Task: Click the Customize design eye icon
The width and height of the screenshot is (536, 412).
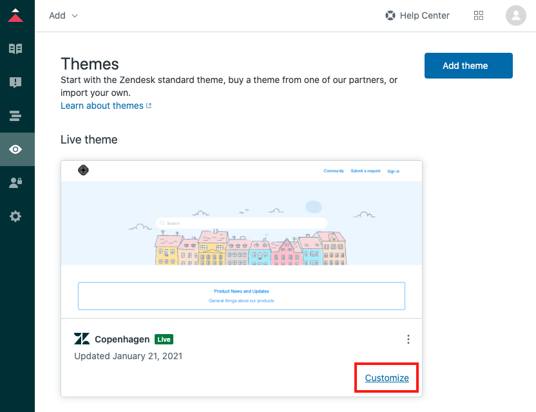Action: click(15, 149)
